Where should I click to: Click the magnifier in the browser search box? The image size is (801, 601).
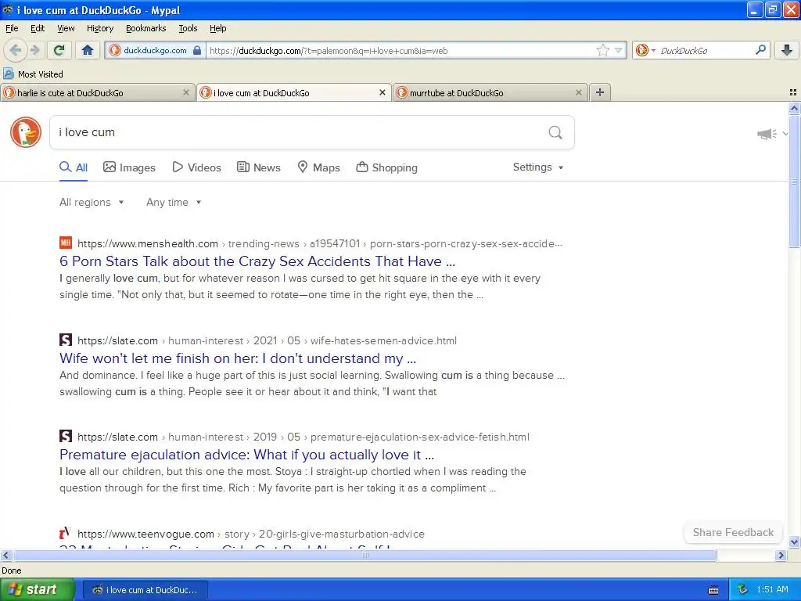(760, 50)
